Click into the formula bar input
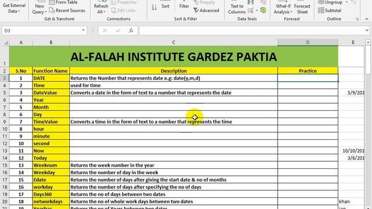372x209 pixels. (x=252, y=31)
